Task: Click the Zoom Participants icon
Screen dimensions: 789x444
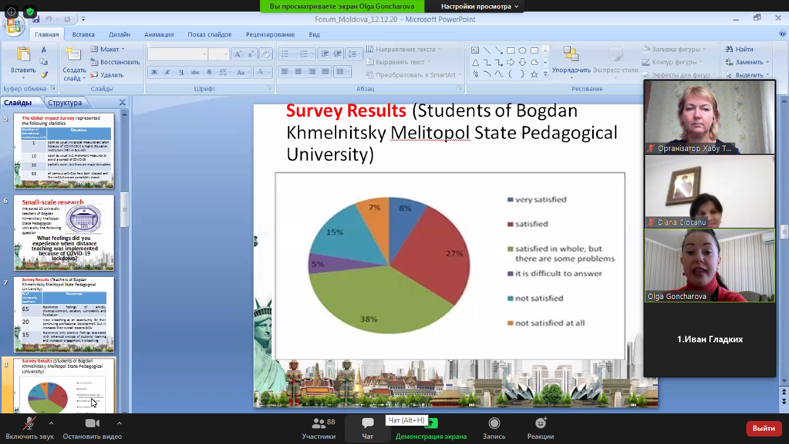Action: coord(318,424)
